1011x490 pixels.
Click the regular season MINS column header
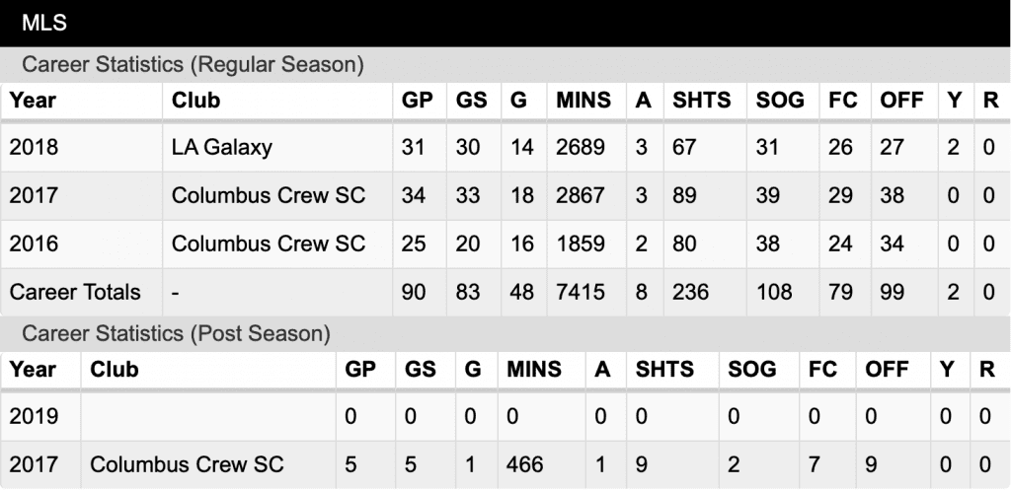click(x=583, y=100)
